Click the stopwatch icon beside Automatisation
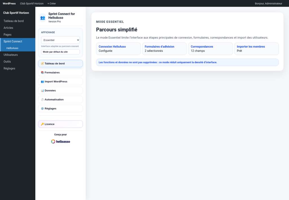 tap(42, 100)
